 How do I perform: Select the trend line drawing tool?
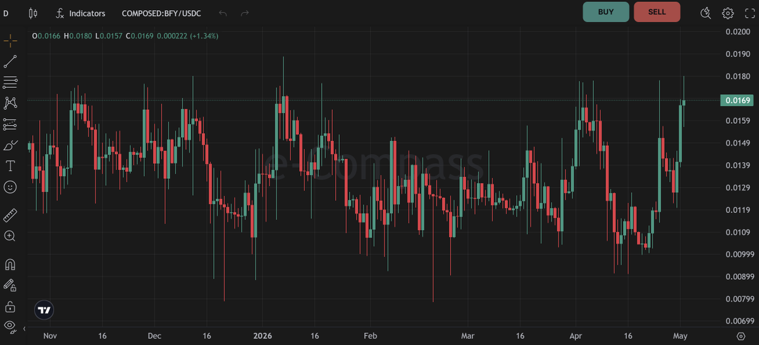(10, 62)
